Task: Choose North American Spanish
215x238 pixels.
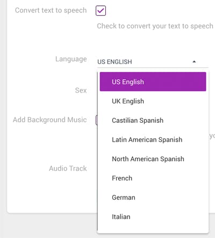Action: tap(153, 159)
